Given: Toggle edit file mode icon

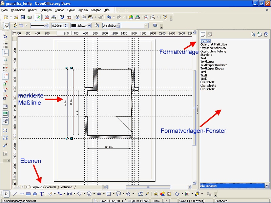Looking at the screenshot, I should 38,17.
